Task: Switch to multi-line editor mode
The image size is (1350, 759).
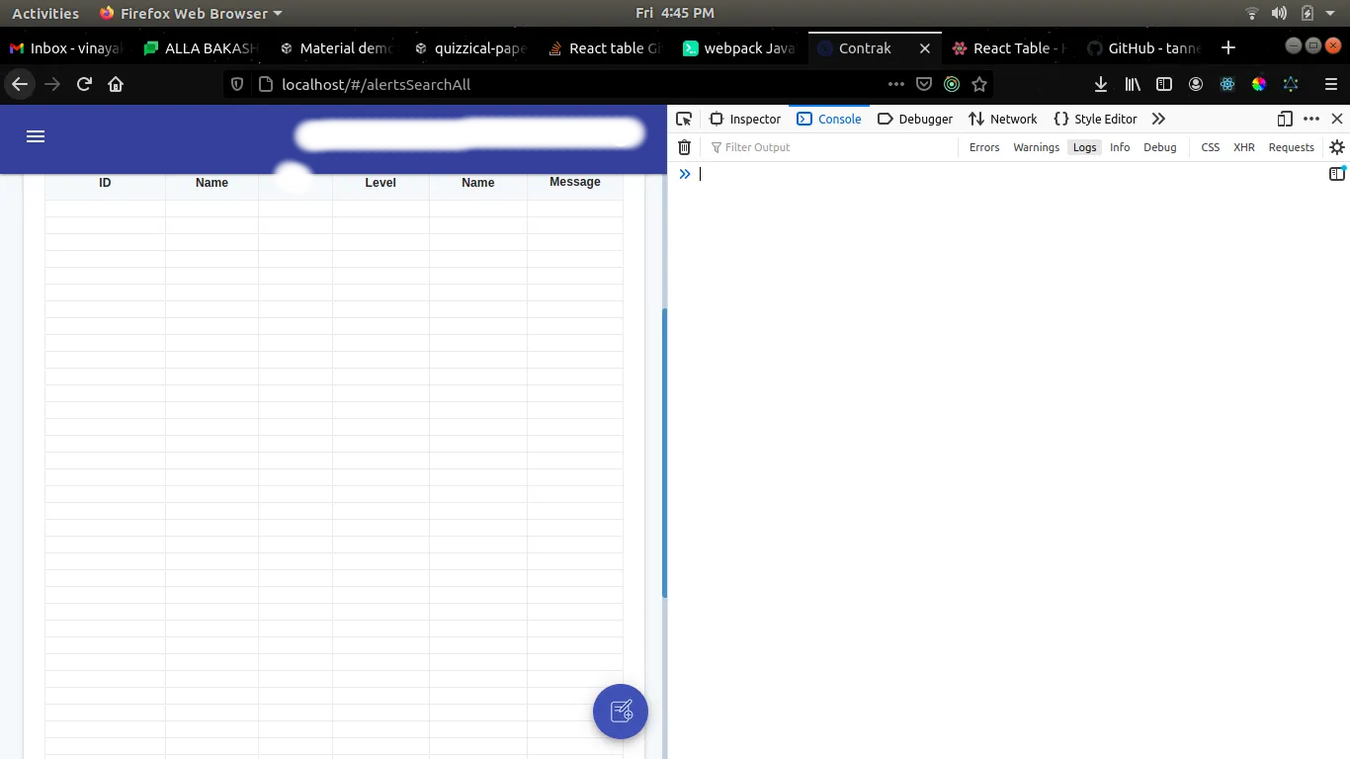Action: tap(1337, 174)
